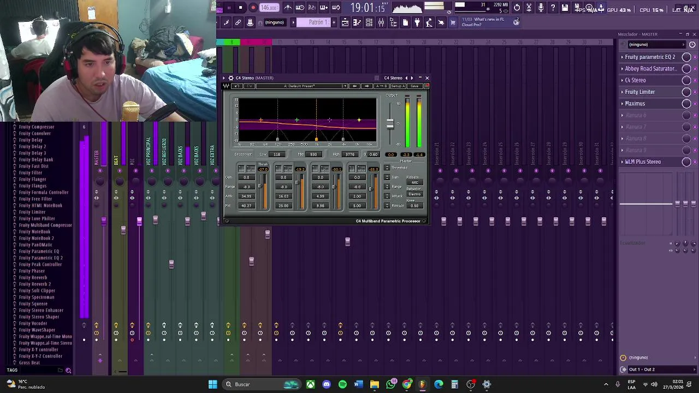699x393 pixels.
Task: Open the step sequencer channel rack icon
Action: point(369,22)
